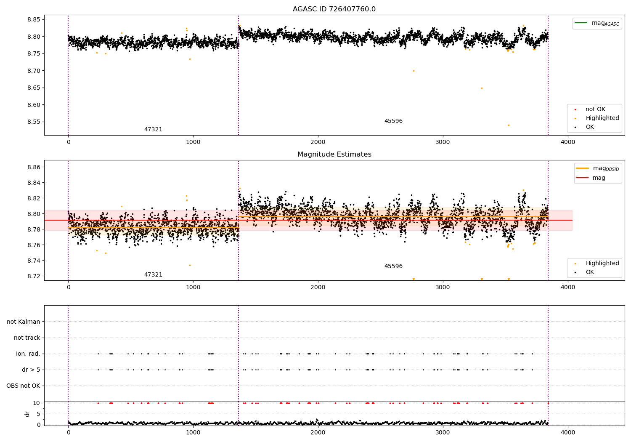Click the y-tick 8.65 in the top plot
The image size is (631, 442).
[34, 88]
